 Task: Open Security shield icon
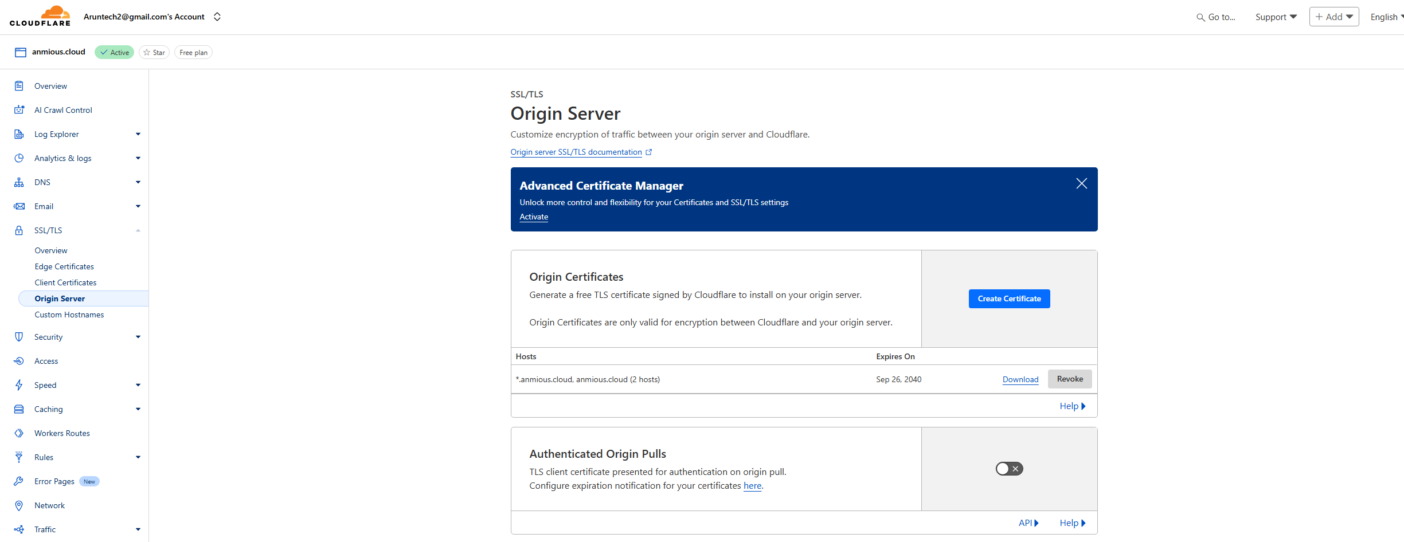[x=19, y=337]
